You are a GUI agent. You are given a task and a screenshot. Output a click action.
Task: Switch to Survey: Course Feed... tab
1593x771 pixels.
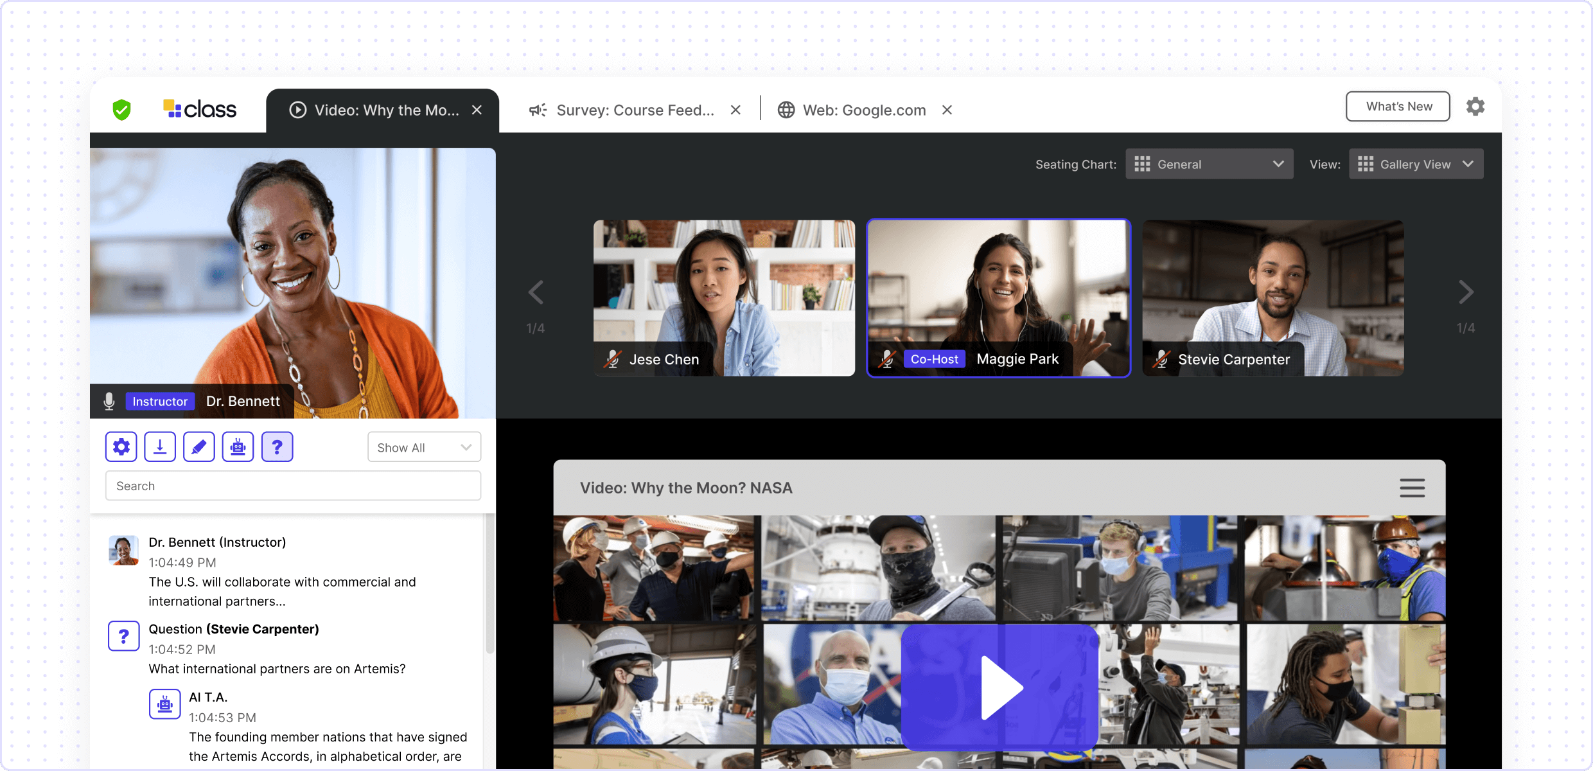click(634, 111)
